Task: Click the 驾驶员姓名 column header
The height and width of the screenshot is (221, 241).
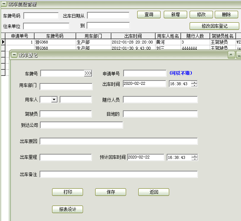Action: (223, 36)
